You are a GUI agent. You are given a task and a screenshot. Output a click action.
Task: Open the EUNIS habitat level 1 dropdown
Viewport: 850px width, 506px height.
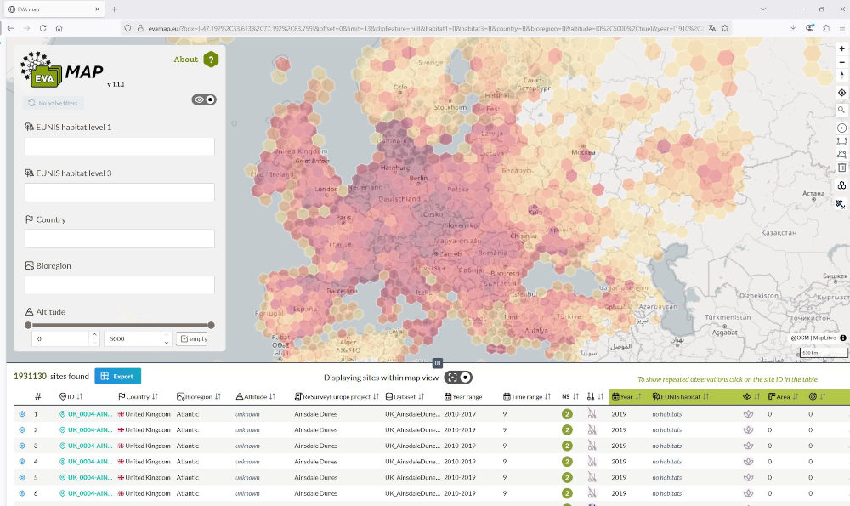[119, 147]
